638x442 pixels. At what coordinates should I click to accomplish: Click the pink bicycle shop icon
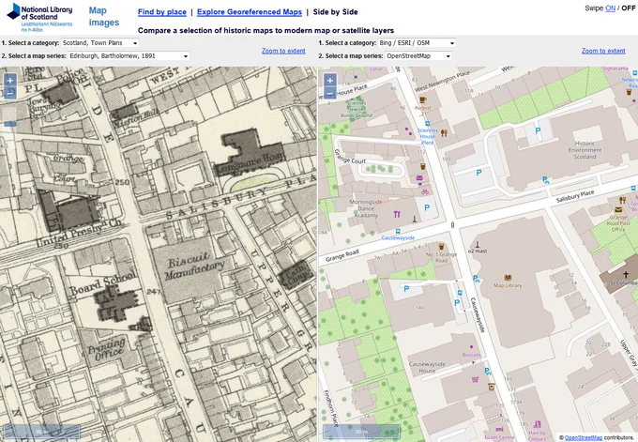(x=425, y=191)
